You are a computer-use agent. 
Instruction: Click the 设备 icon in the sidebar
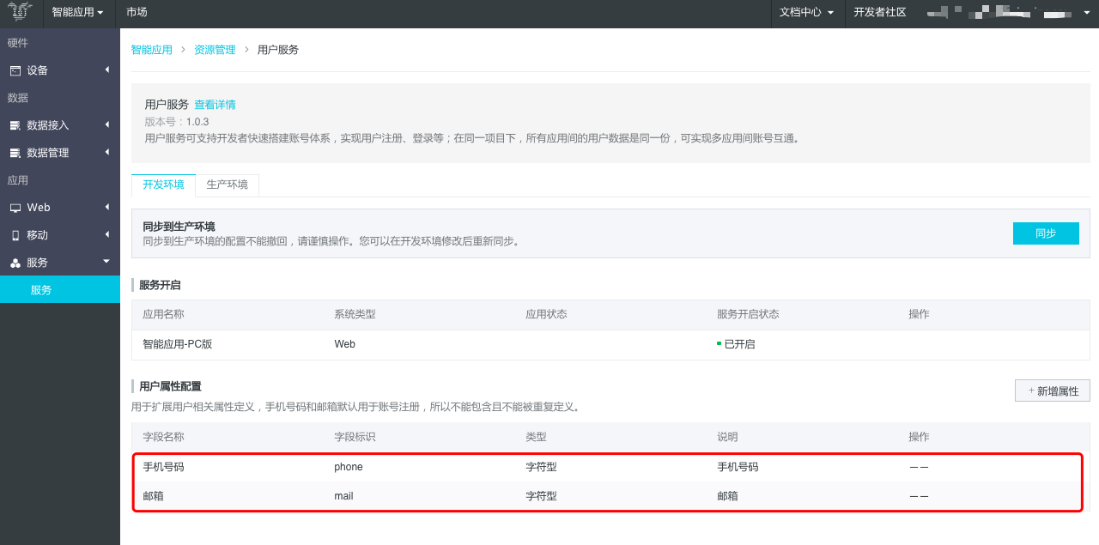[x=15, y=70]
